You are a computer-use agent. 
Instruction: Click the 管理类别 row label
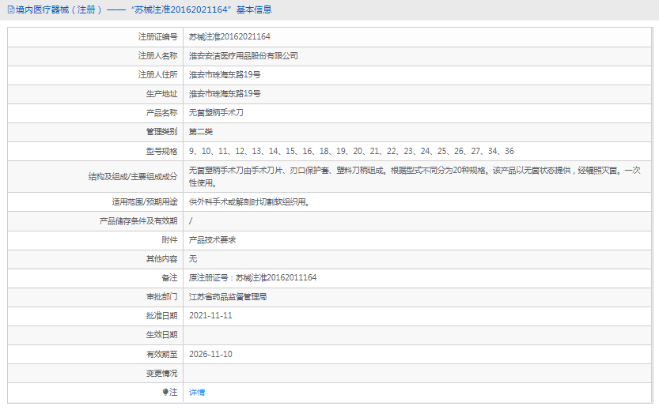pos(162,132)
